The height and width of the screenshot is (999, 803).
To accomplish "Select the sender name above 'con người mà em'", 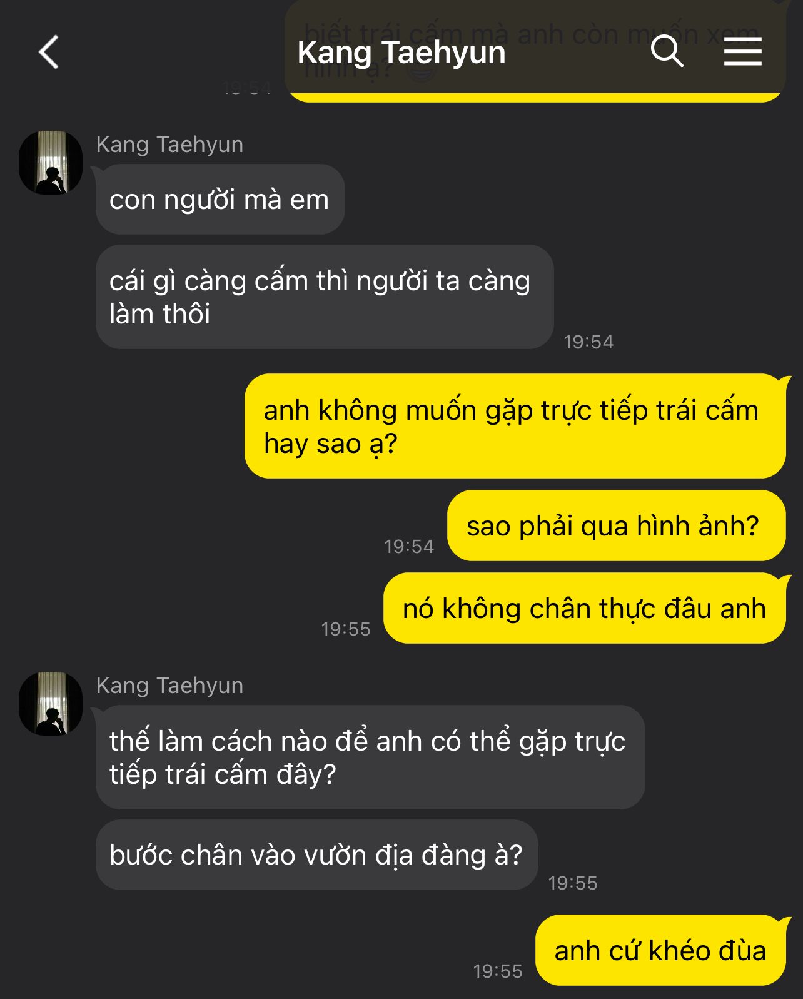I will coord(169,145).
